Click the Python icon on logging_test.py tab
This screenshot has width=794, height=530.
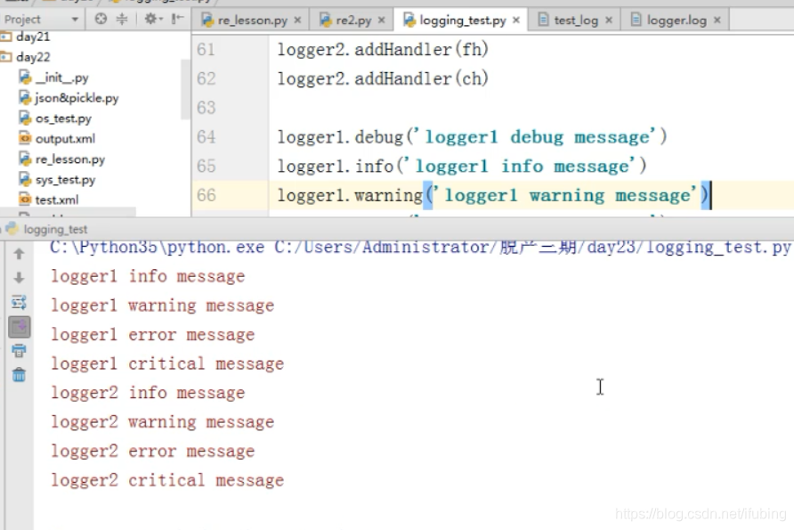pos(409,20)
